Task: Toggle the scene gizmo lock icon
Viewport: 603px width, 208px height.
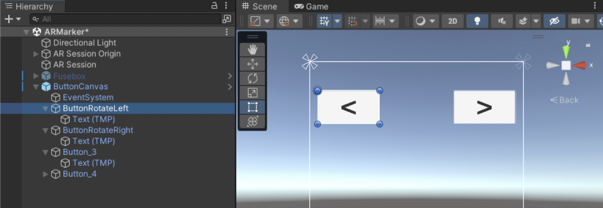Action: 588,45
